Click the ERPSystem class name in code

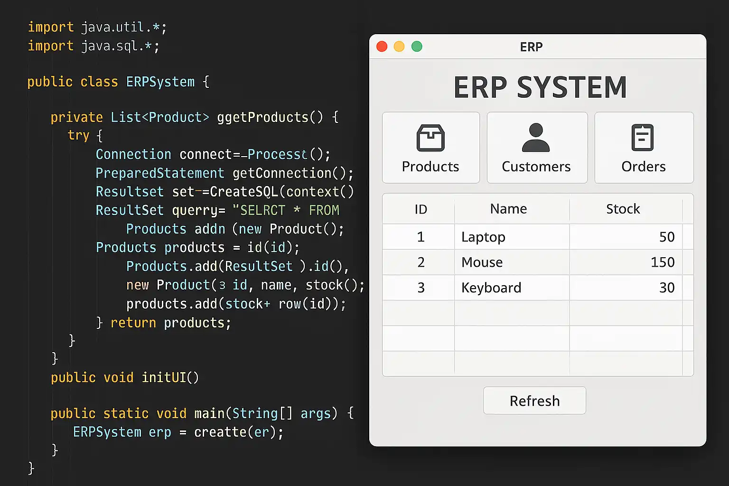coord(160,82)
